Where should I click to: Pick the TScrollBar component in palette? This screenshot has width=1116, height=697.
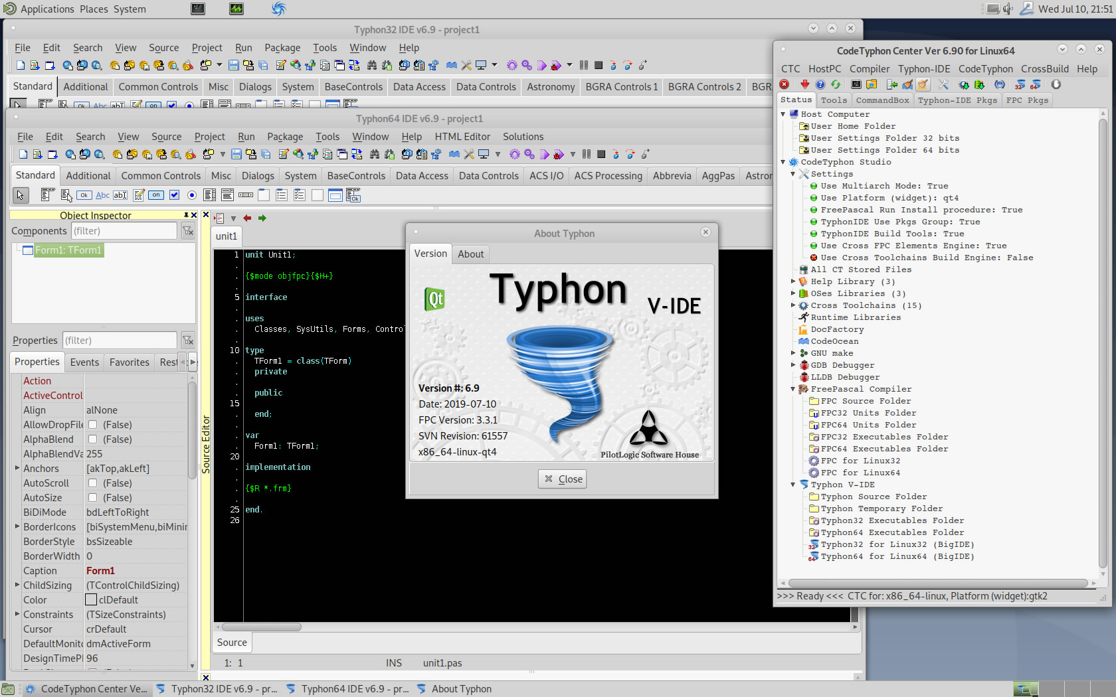[246, 195]
